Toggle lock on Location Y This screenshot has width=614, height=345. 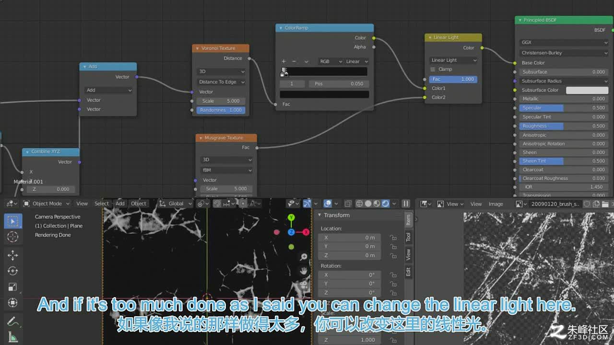[393, 246]
